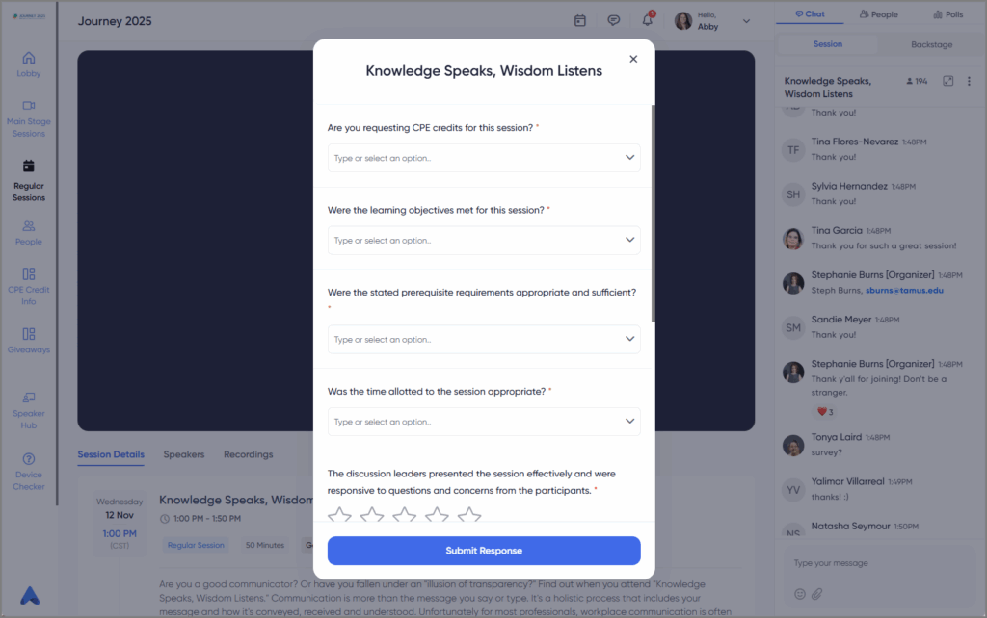
Task: Open the time allotted appropriate dropdown
Action: point(484,422)
